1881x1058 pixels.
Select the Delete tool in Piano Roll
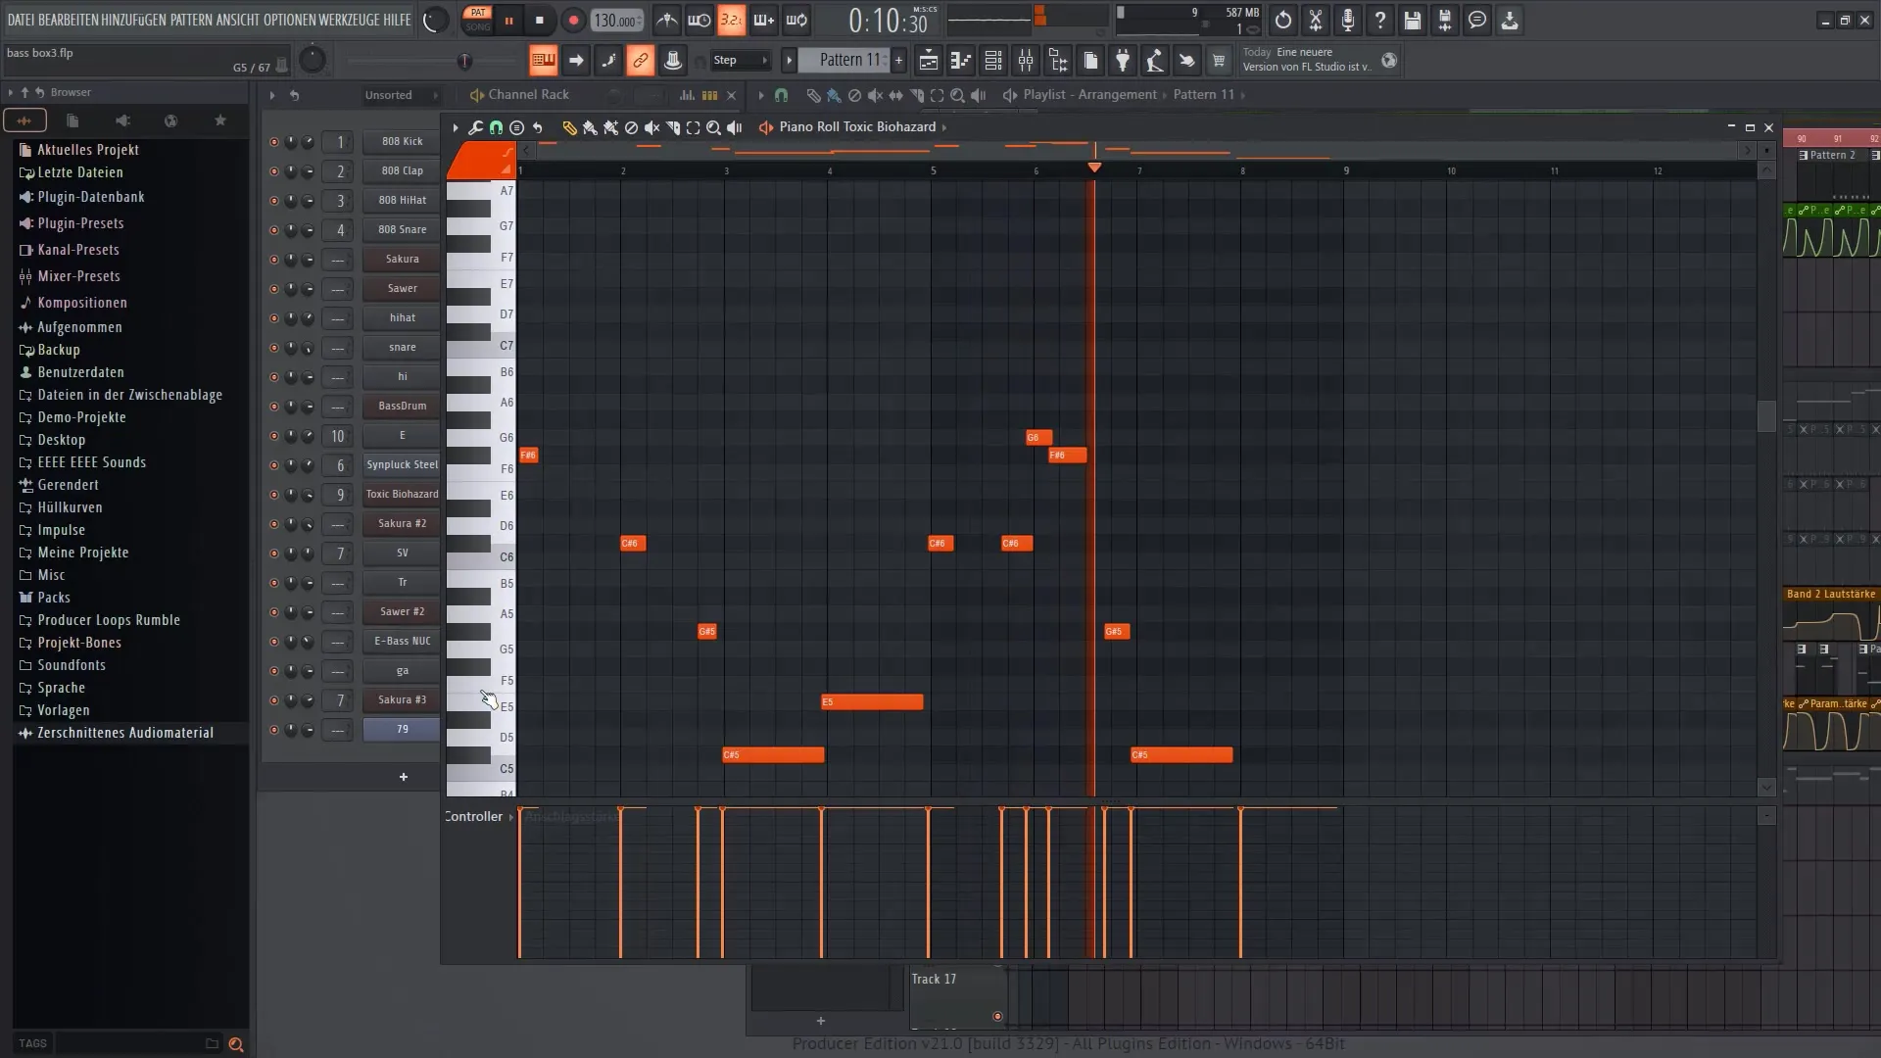tap(631, 127)
